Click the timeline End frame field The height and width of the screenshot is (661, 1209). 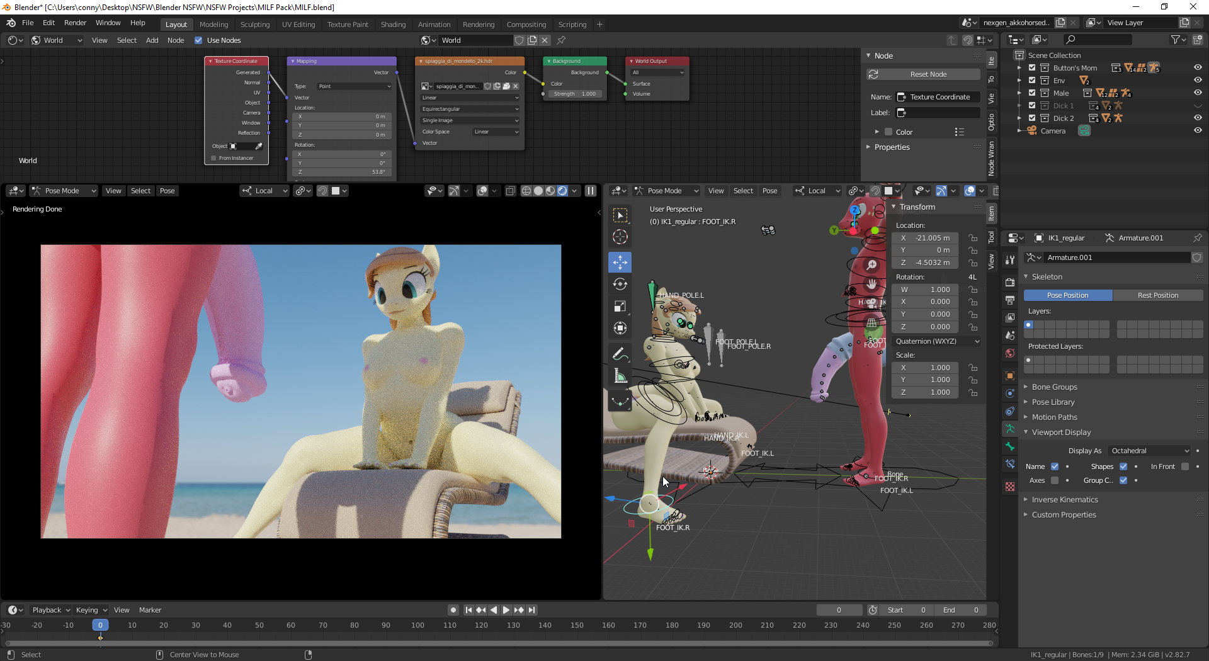960,610
